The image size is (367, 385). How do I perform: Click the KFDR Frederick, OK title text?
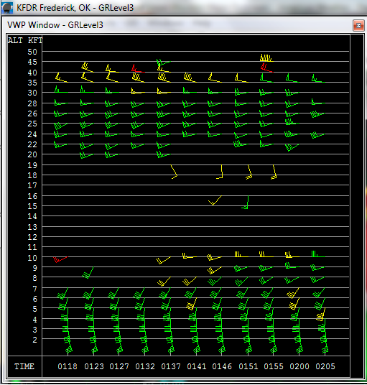click(75, 8)
